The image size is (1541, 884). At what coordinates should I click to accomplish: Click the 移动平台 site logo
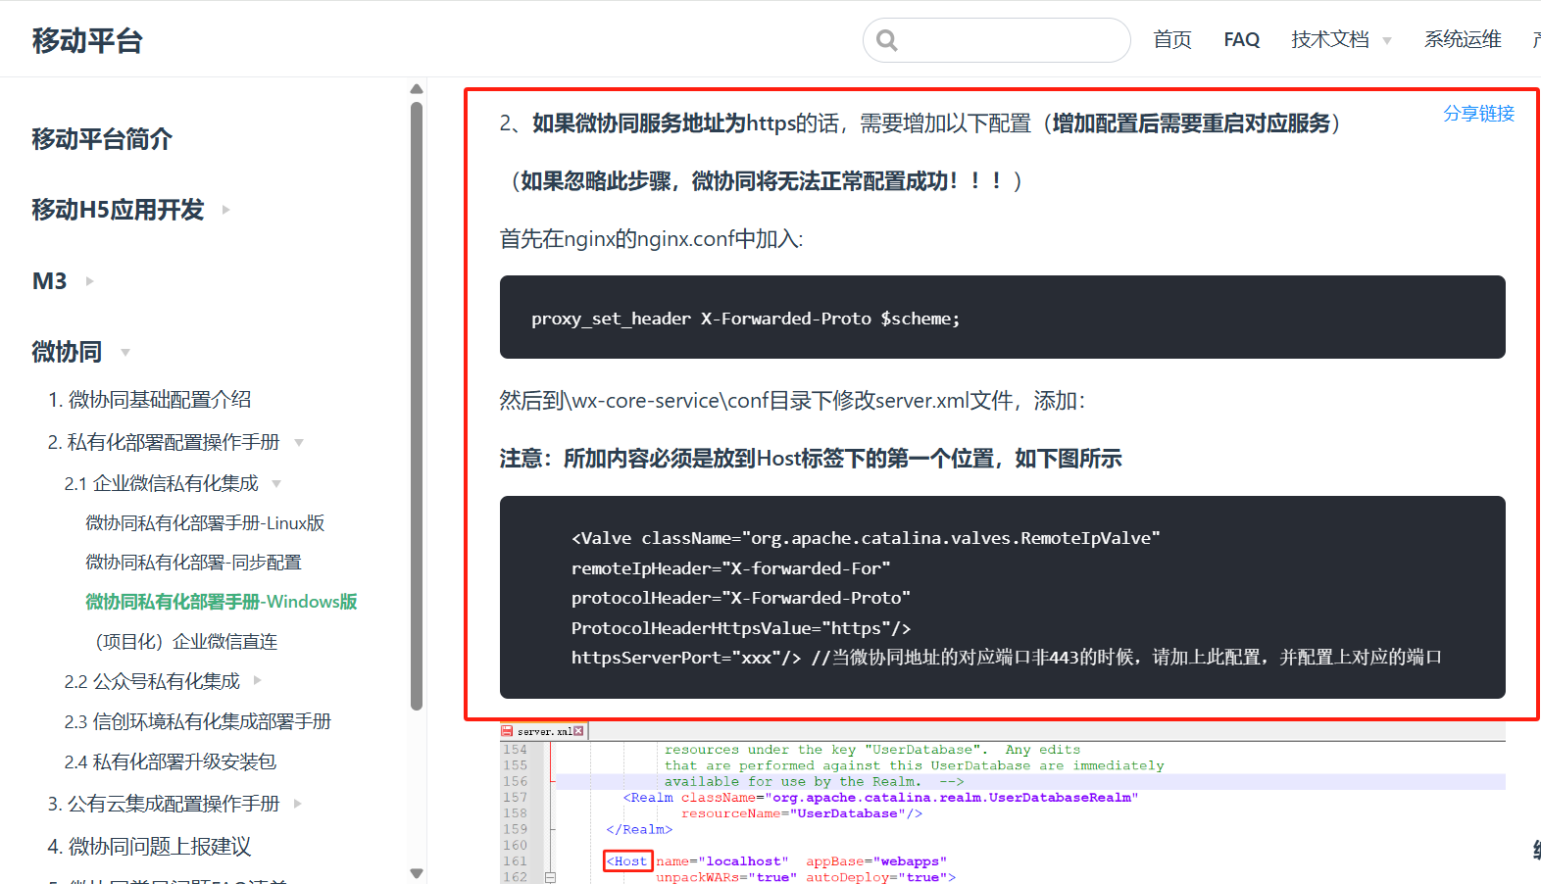[87, 40]
